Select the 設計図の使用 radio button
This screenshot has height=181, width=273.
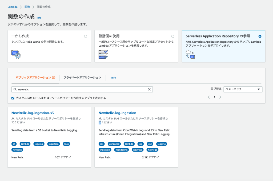[173, 36]
